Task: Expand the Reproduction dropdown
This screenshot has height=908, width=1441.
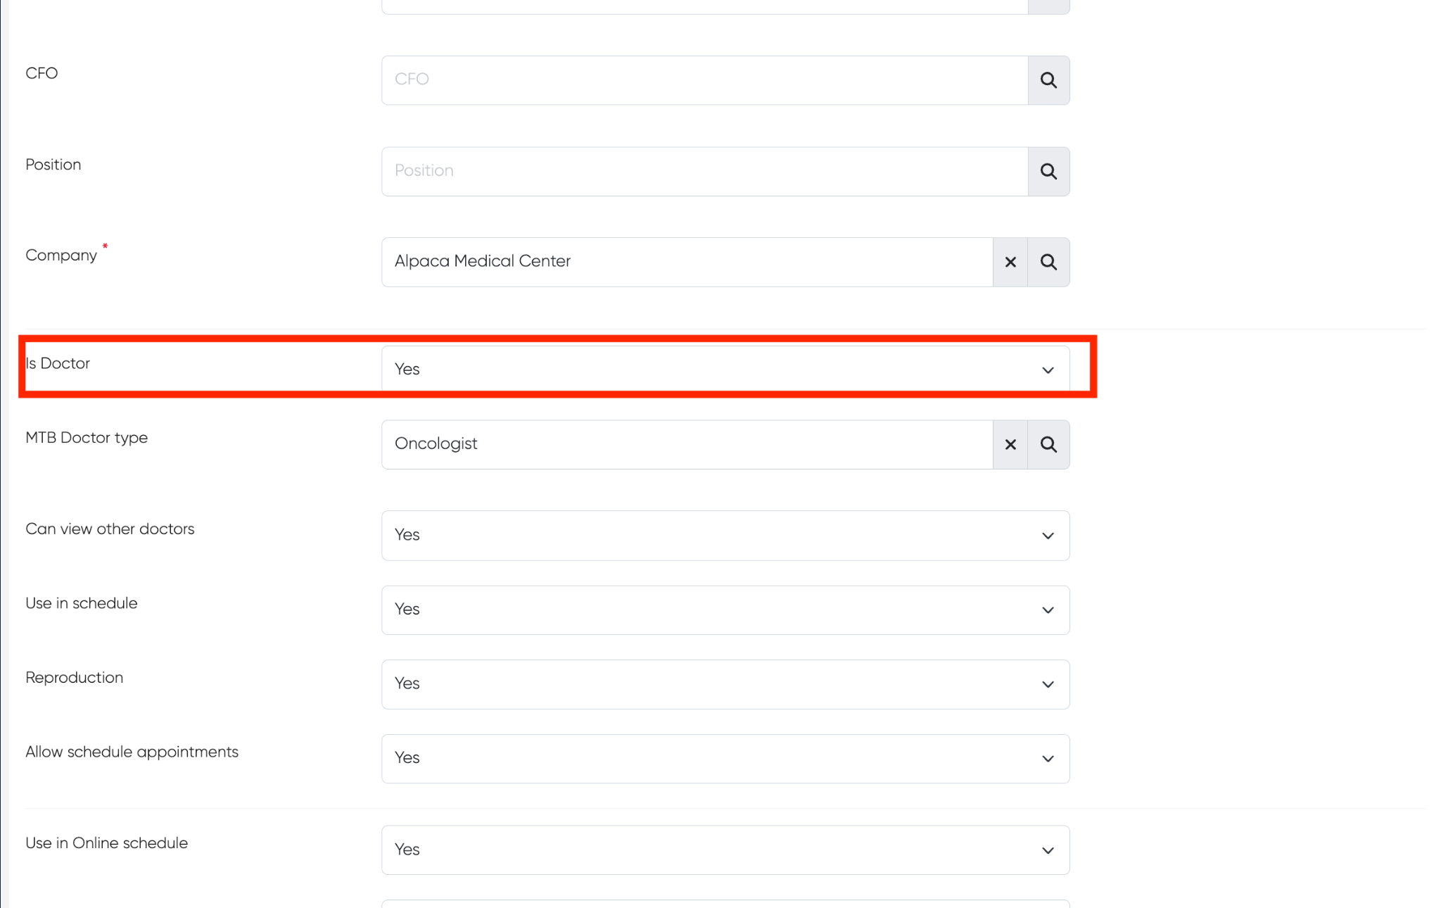Action: pyautogui.click(x=725, y=683)
